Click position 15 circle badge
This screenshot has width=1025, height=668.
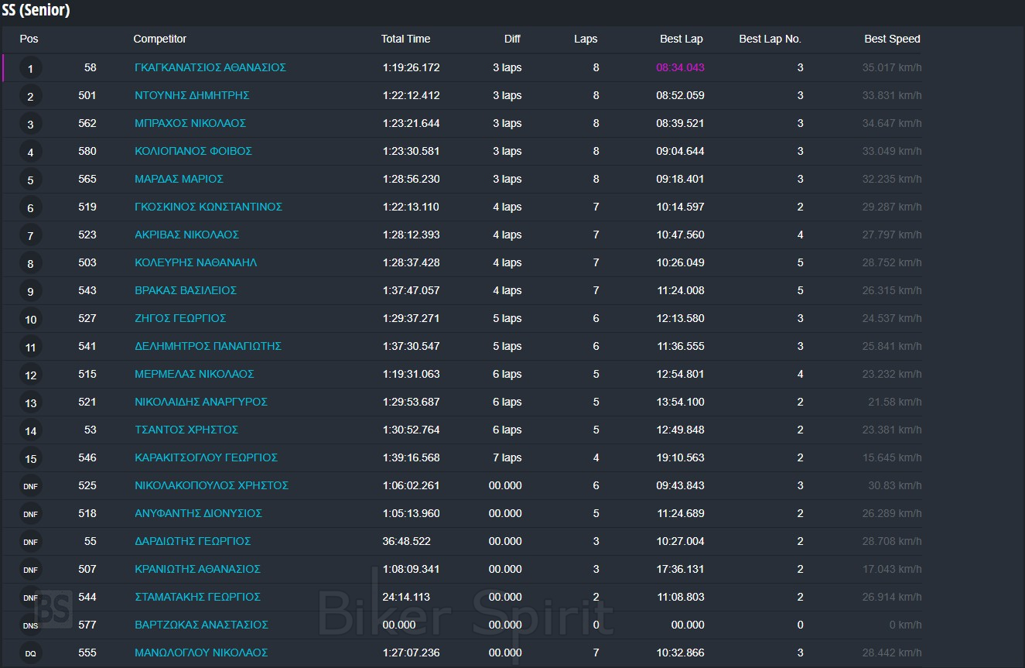coord(30,458)
